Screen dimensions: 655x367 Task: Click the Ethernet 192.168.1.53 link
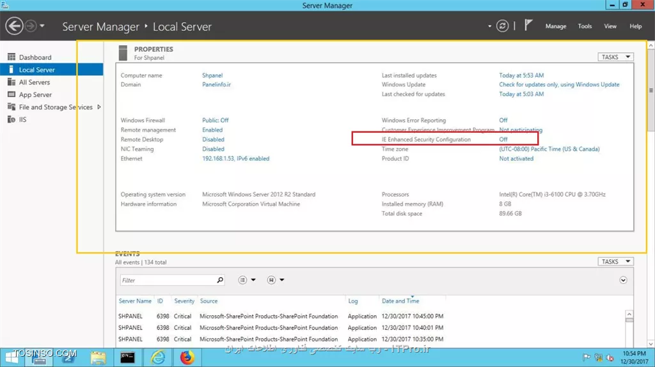235,158
